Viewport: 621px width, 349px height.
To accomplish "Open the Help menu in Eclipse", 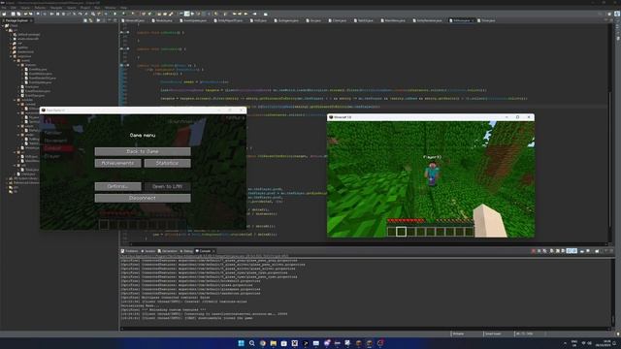I will coord(123,8).
